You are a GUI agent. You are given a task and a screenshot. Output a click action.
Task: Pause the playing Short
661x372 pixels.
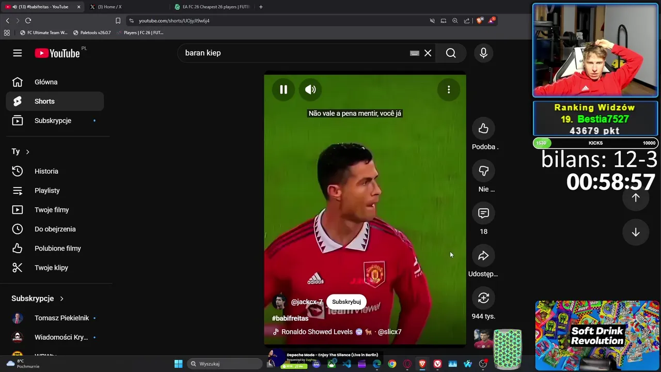pos(284,89)
